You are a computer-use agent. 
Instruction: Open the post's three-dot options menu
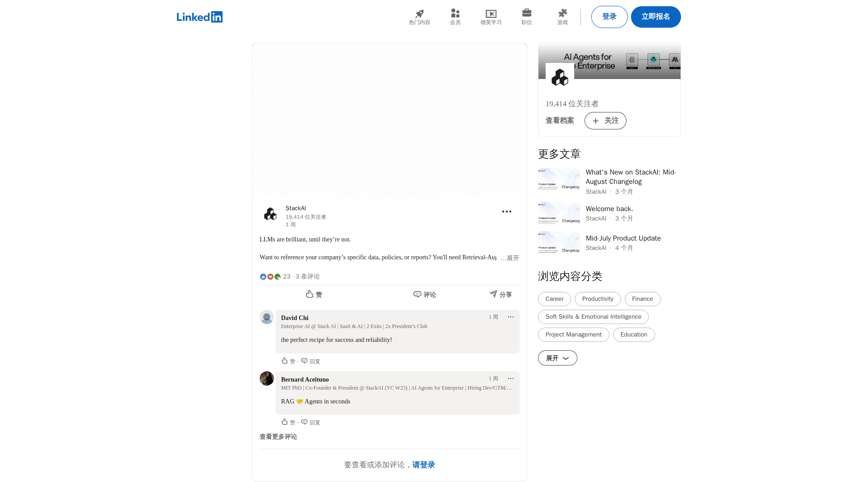point(506,212)
